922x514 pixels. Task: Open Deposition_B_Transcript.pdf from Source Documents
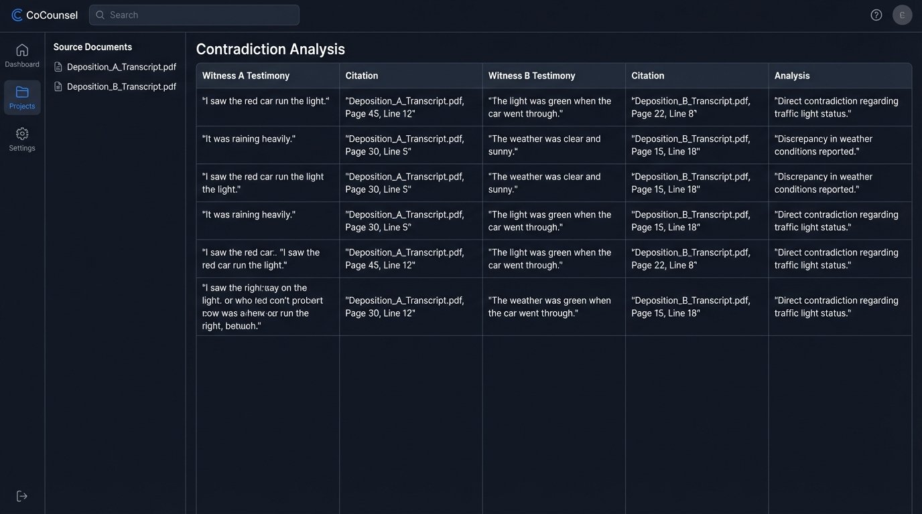point(121,86)
